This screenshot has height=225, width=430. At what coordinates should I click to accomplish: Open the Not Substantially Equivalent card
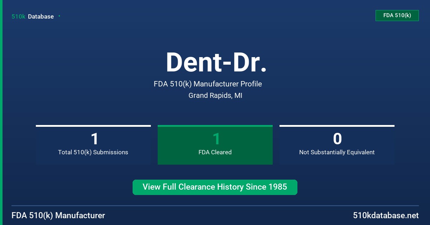pyautogui.click(x=337, y=145)
